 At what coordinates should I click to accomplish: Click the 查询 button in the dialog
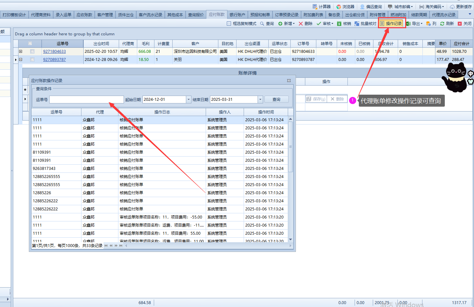276,100
